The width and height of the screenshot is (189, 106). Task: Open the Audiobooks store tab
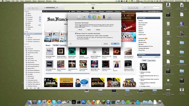click(x=109, y=11)
